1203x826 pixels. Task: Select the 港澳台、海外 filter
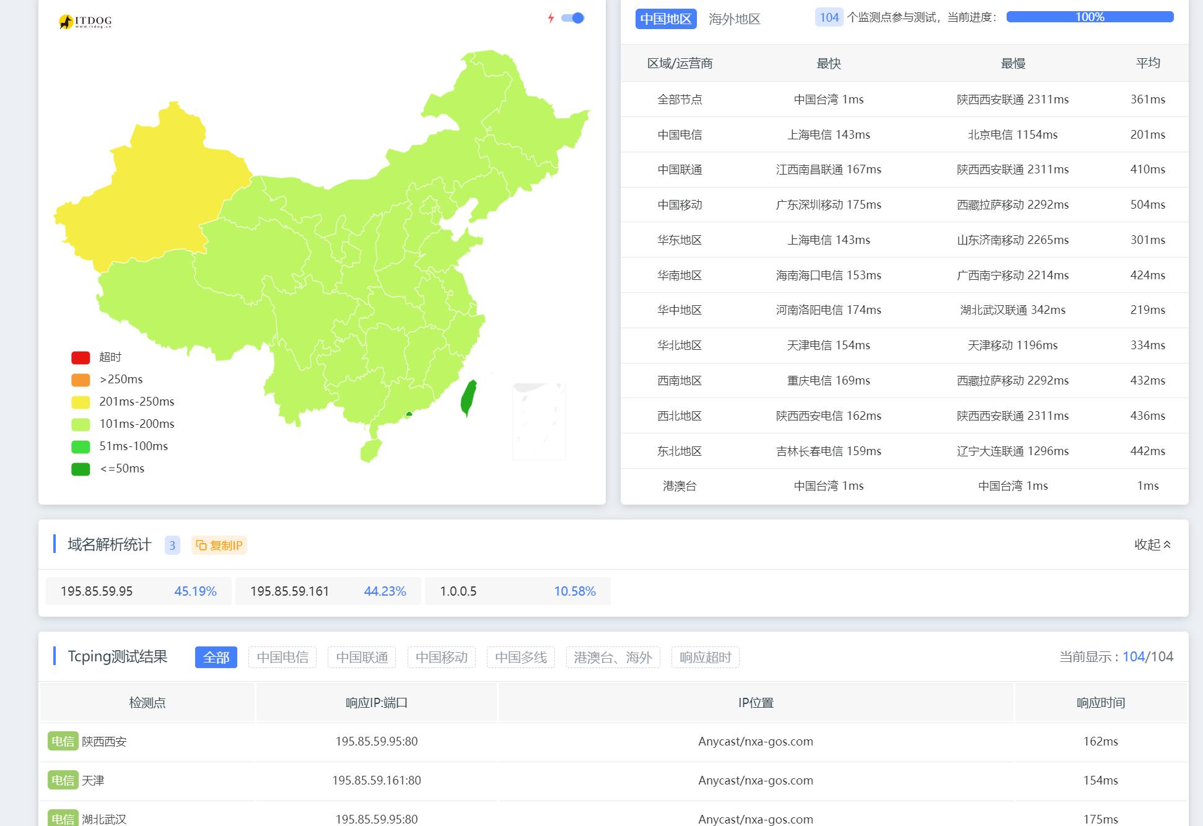pos(613,658)
